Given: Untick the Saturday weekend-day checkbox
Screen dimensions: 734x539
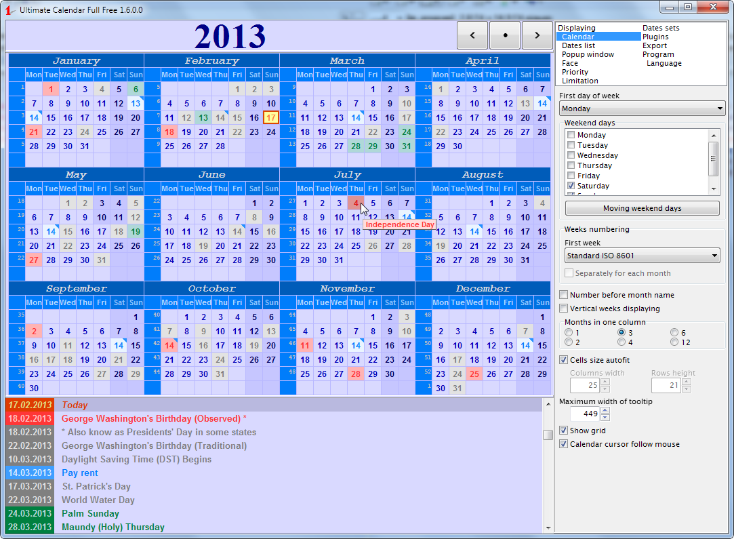Looking at the screenshot, I should (x=571, y=186).
